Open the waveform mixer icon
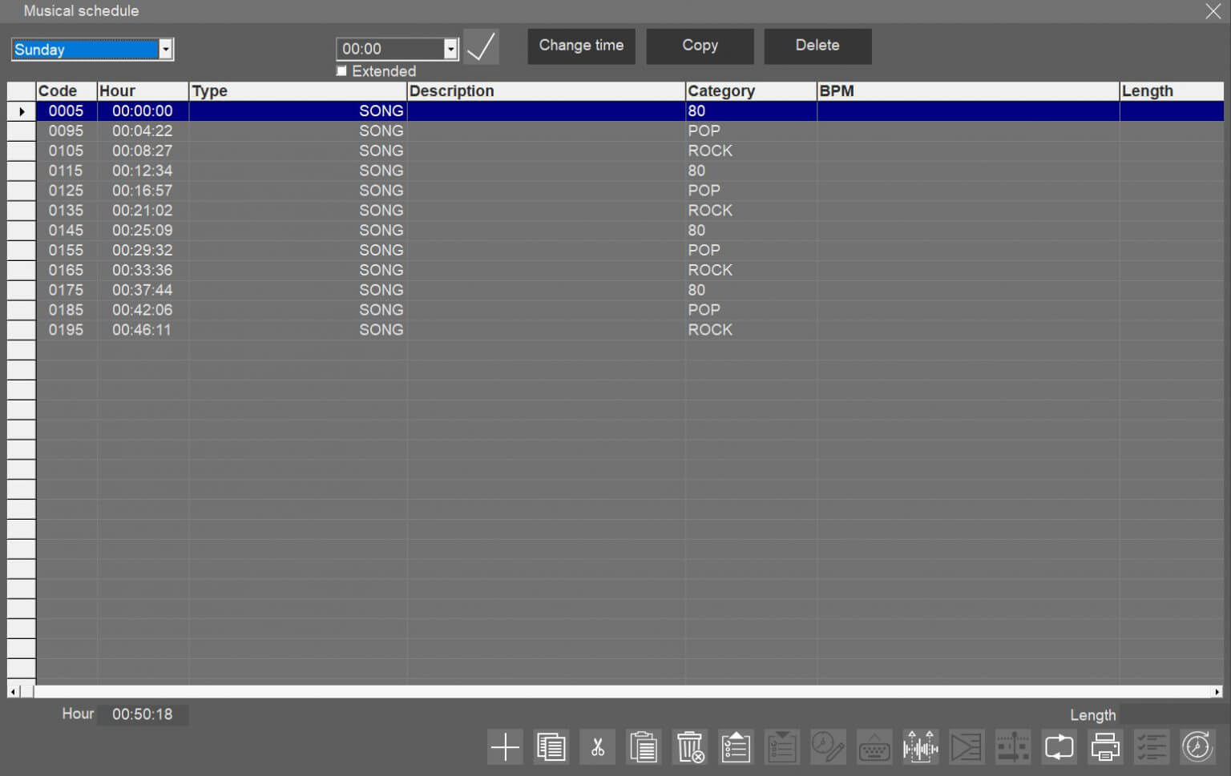This screenshot has width=1231, height=776. coord(920,746)
